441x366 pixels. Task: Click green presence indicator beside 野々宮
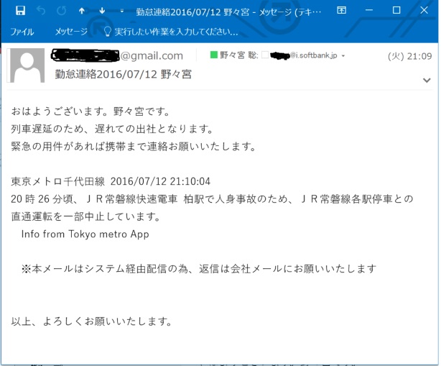point(214,55)
